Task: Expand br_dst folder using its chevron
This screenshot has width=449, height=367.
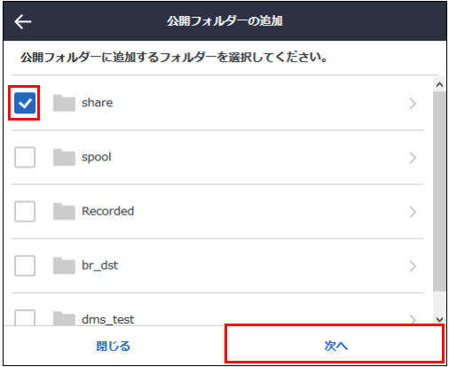Action: (x=413, y=266)
